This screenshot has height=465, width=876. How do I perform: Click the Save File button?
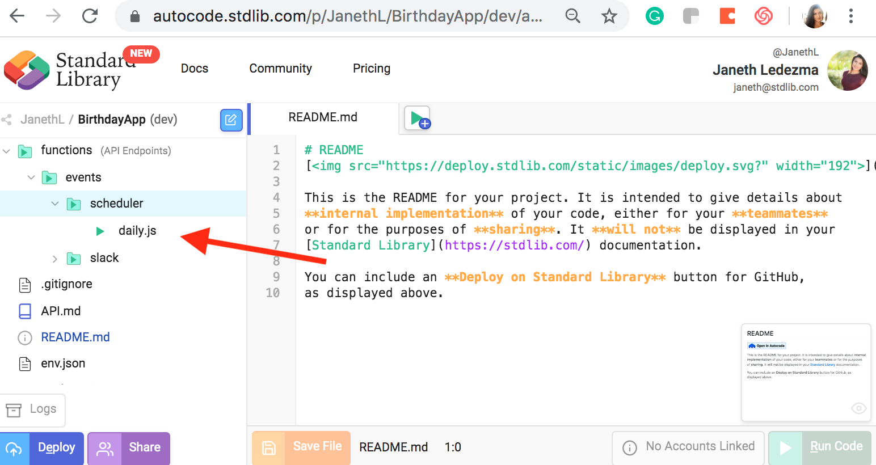(301, 447)
